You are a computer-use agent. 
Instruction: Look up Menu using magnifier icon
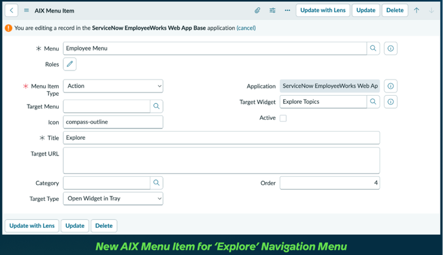[x=373, y=48]
